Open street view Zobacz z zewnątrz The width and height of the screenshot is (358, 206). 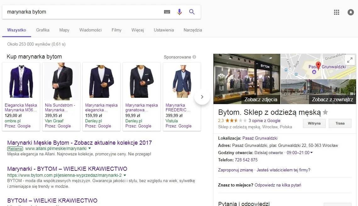tap(333, 100)
